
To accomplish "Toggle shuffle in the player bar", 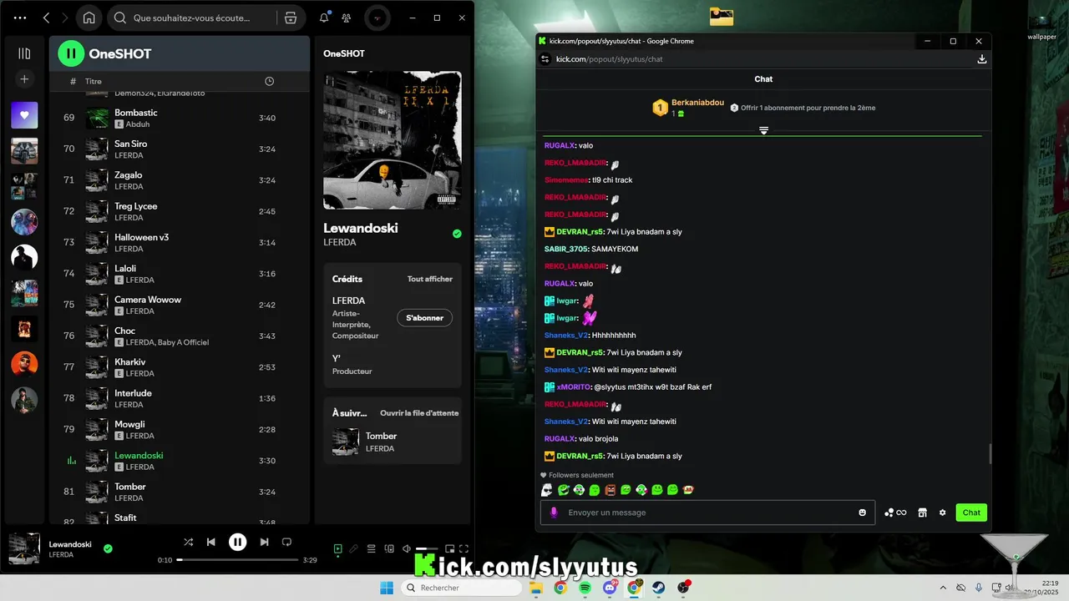I will (189, 542).
